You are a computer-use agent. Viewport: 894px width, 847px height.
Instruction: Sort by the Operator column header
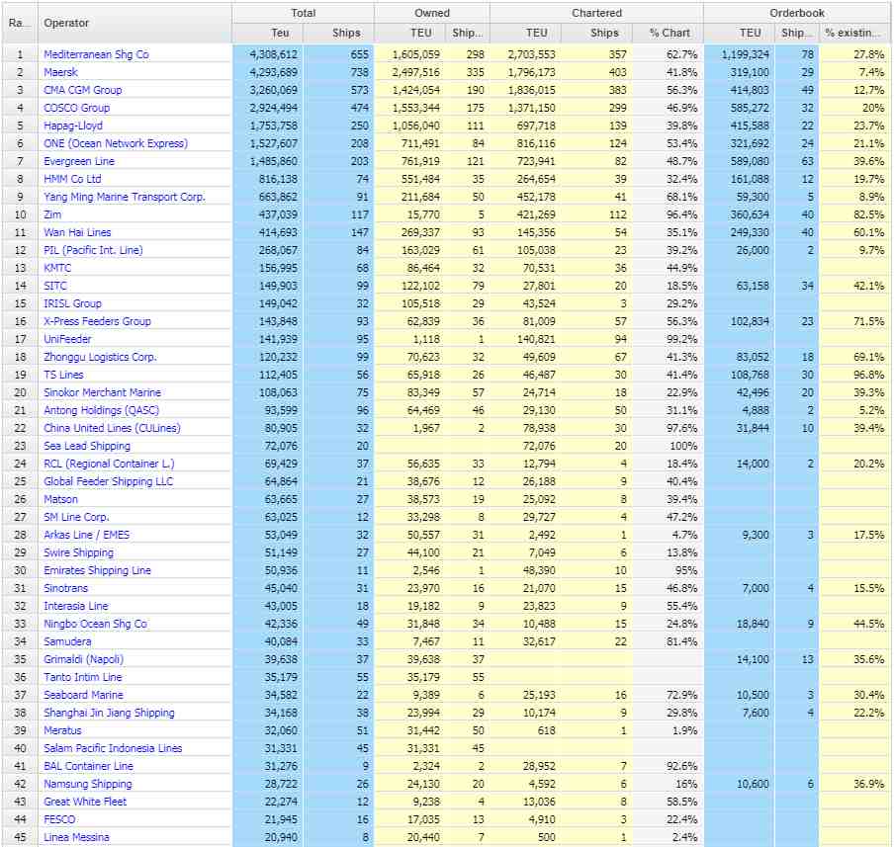(134, 23)
